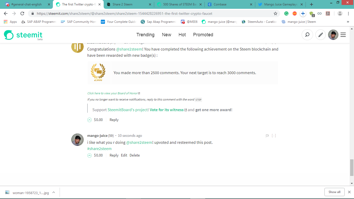Open the @MEE6 bookmark

189,22
